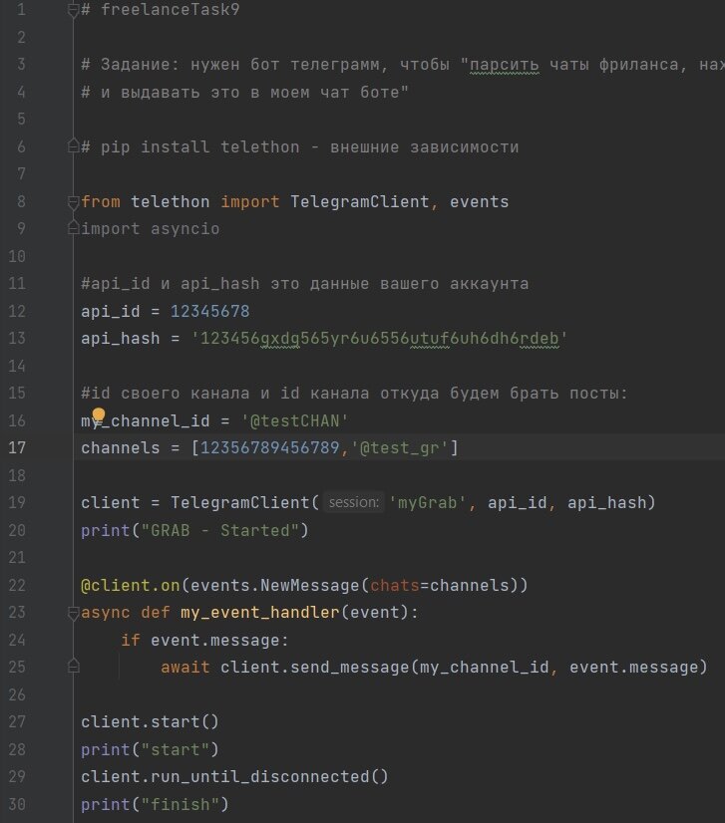Click 'import asyncio' unused import
The width and height of the screenshot is (725, 823).
pyautogui.click(x=151, y=229)
